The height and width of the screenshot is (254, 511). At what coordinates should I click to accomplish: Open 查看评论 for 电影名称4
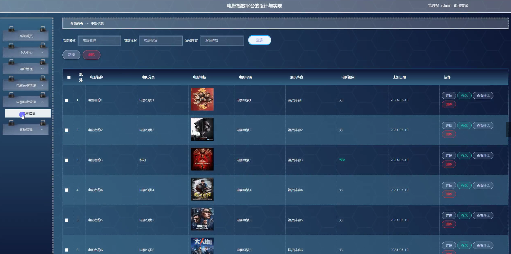483,185
